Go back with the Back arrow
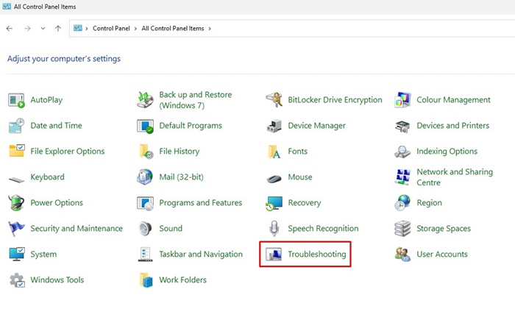The image size is (515, 317). coord(9,29)
